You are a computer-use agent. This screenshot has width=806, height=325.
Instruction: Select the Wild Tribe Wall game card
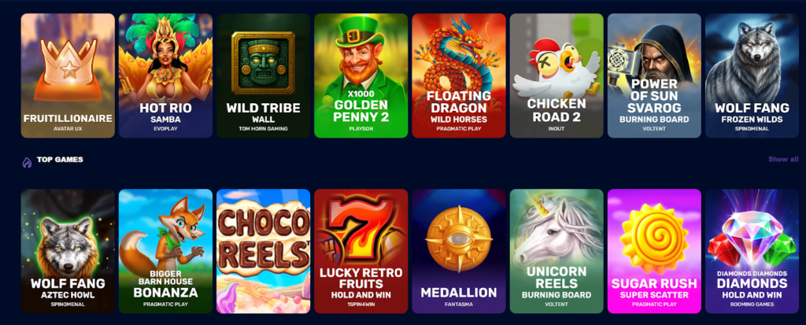(x=263, y=76)
